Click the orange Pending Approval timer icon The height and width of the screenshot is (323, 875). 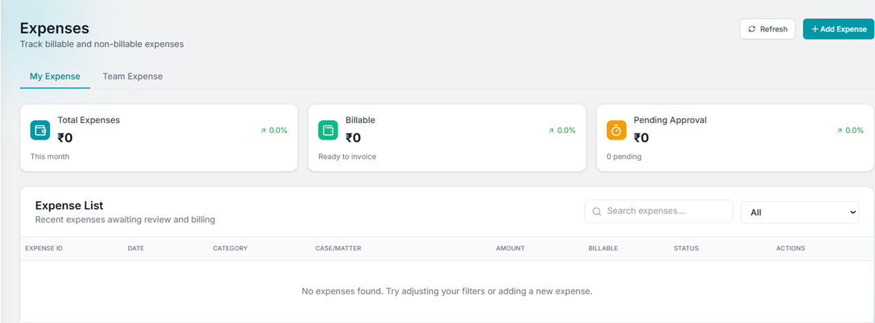click(616, 130)
